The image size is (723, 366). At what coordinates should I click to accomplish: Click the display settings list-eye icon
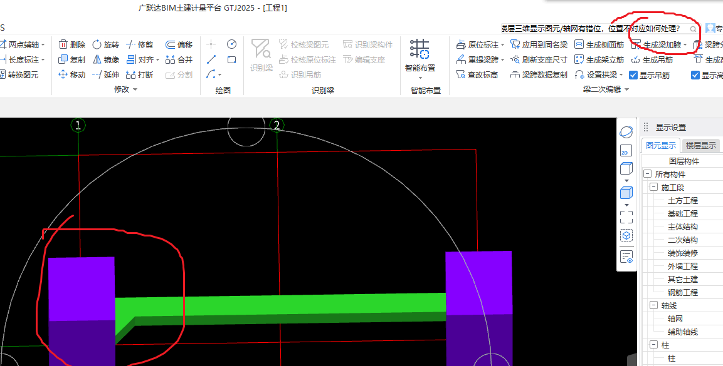coord(626,257)
